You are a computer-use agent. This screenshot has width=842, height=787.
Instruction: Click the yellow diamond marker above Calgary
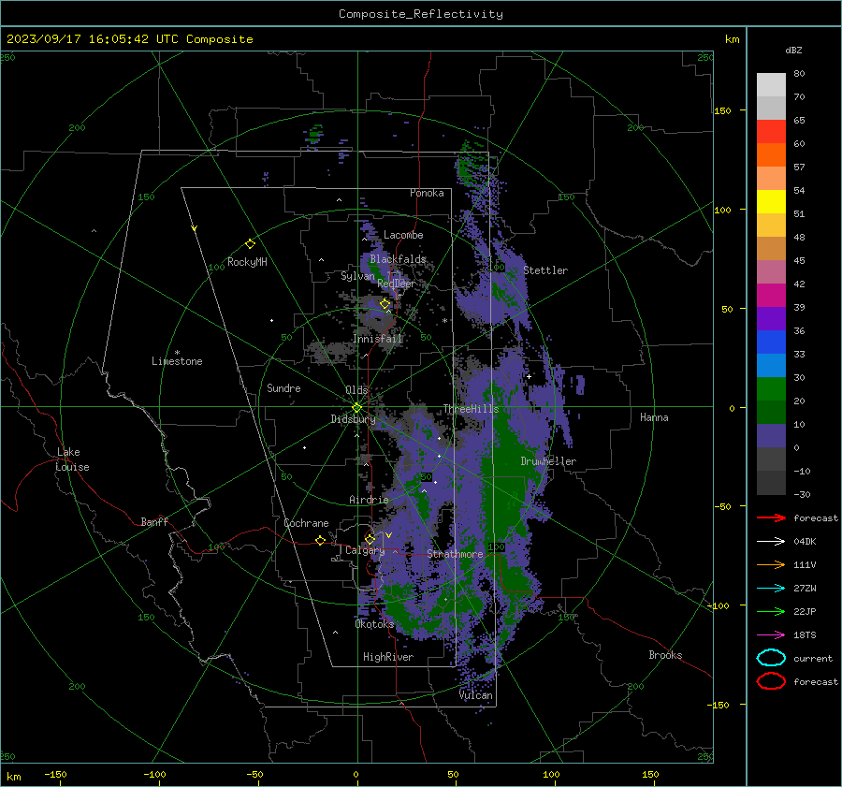370,539
